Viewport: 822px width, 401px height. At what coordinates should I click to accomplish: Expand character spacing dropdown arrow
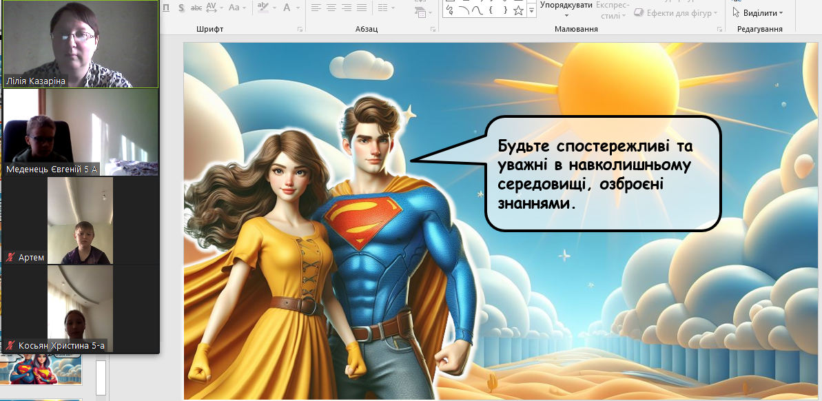tap(222, 8)
